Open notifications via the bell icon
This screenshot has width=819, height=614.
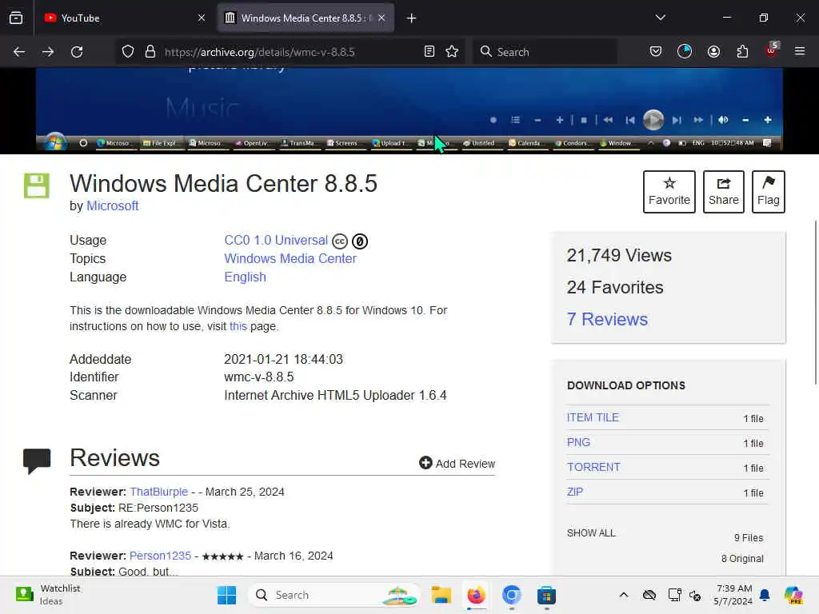765,595
